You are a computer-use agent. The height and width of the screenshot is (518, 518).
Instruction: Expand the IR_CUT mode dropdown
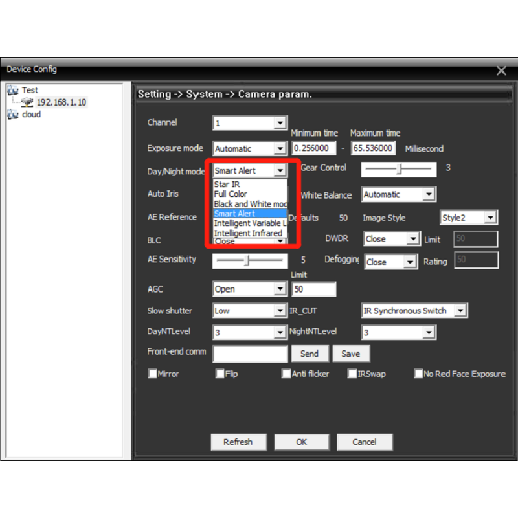pyautogui.click(x=460, y=311)
